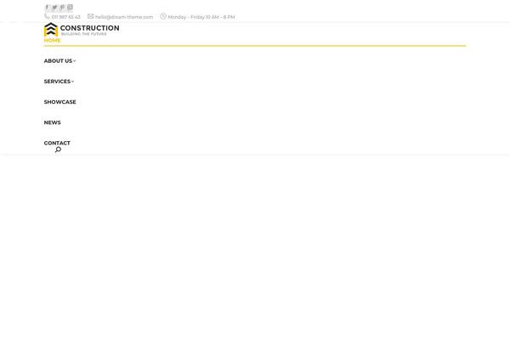Click the email address in the top bar
This screenshot has height=340, width=510.
point(124,17)
